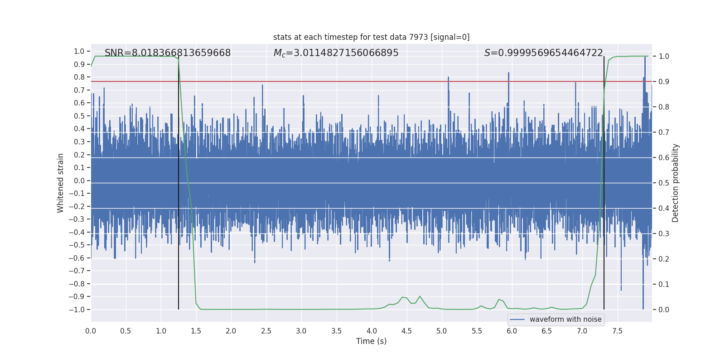Click the 0.5 tick on probability axis
This screenshot has width=725, height=362.
(x=664, y=183)
